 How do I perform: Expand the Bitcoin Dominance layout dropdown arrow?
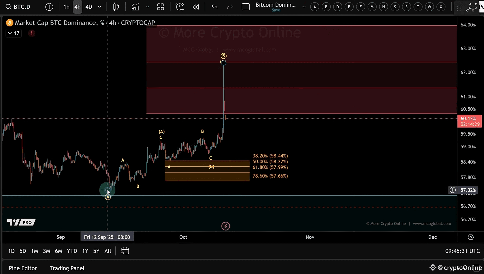(x=304, y=7)
